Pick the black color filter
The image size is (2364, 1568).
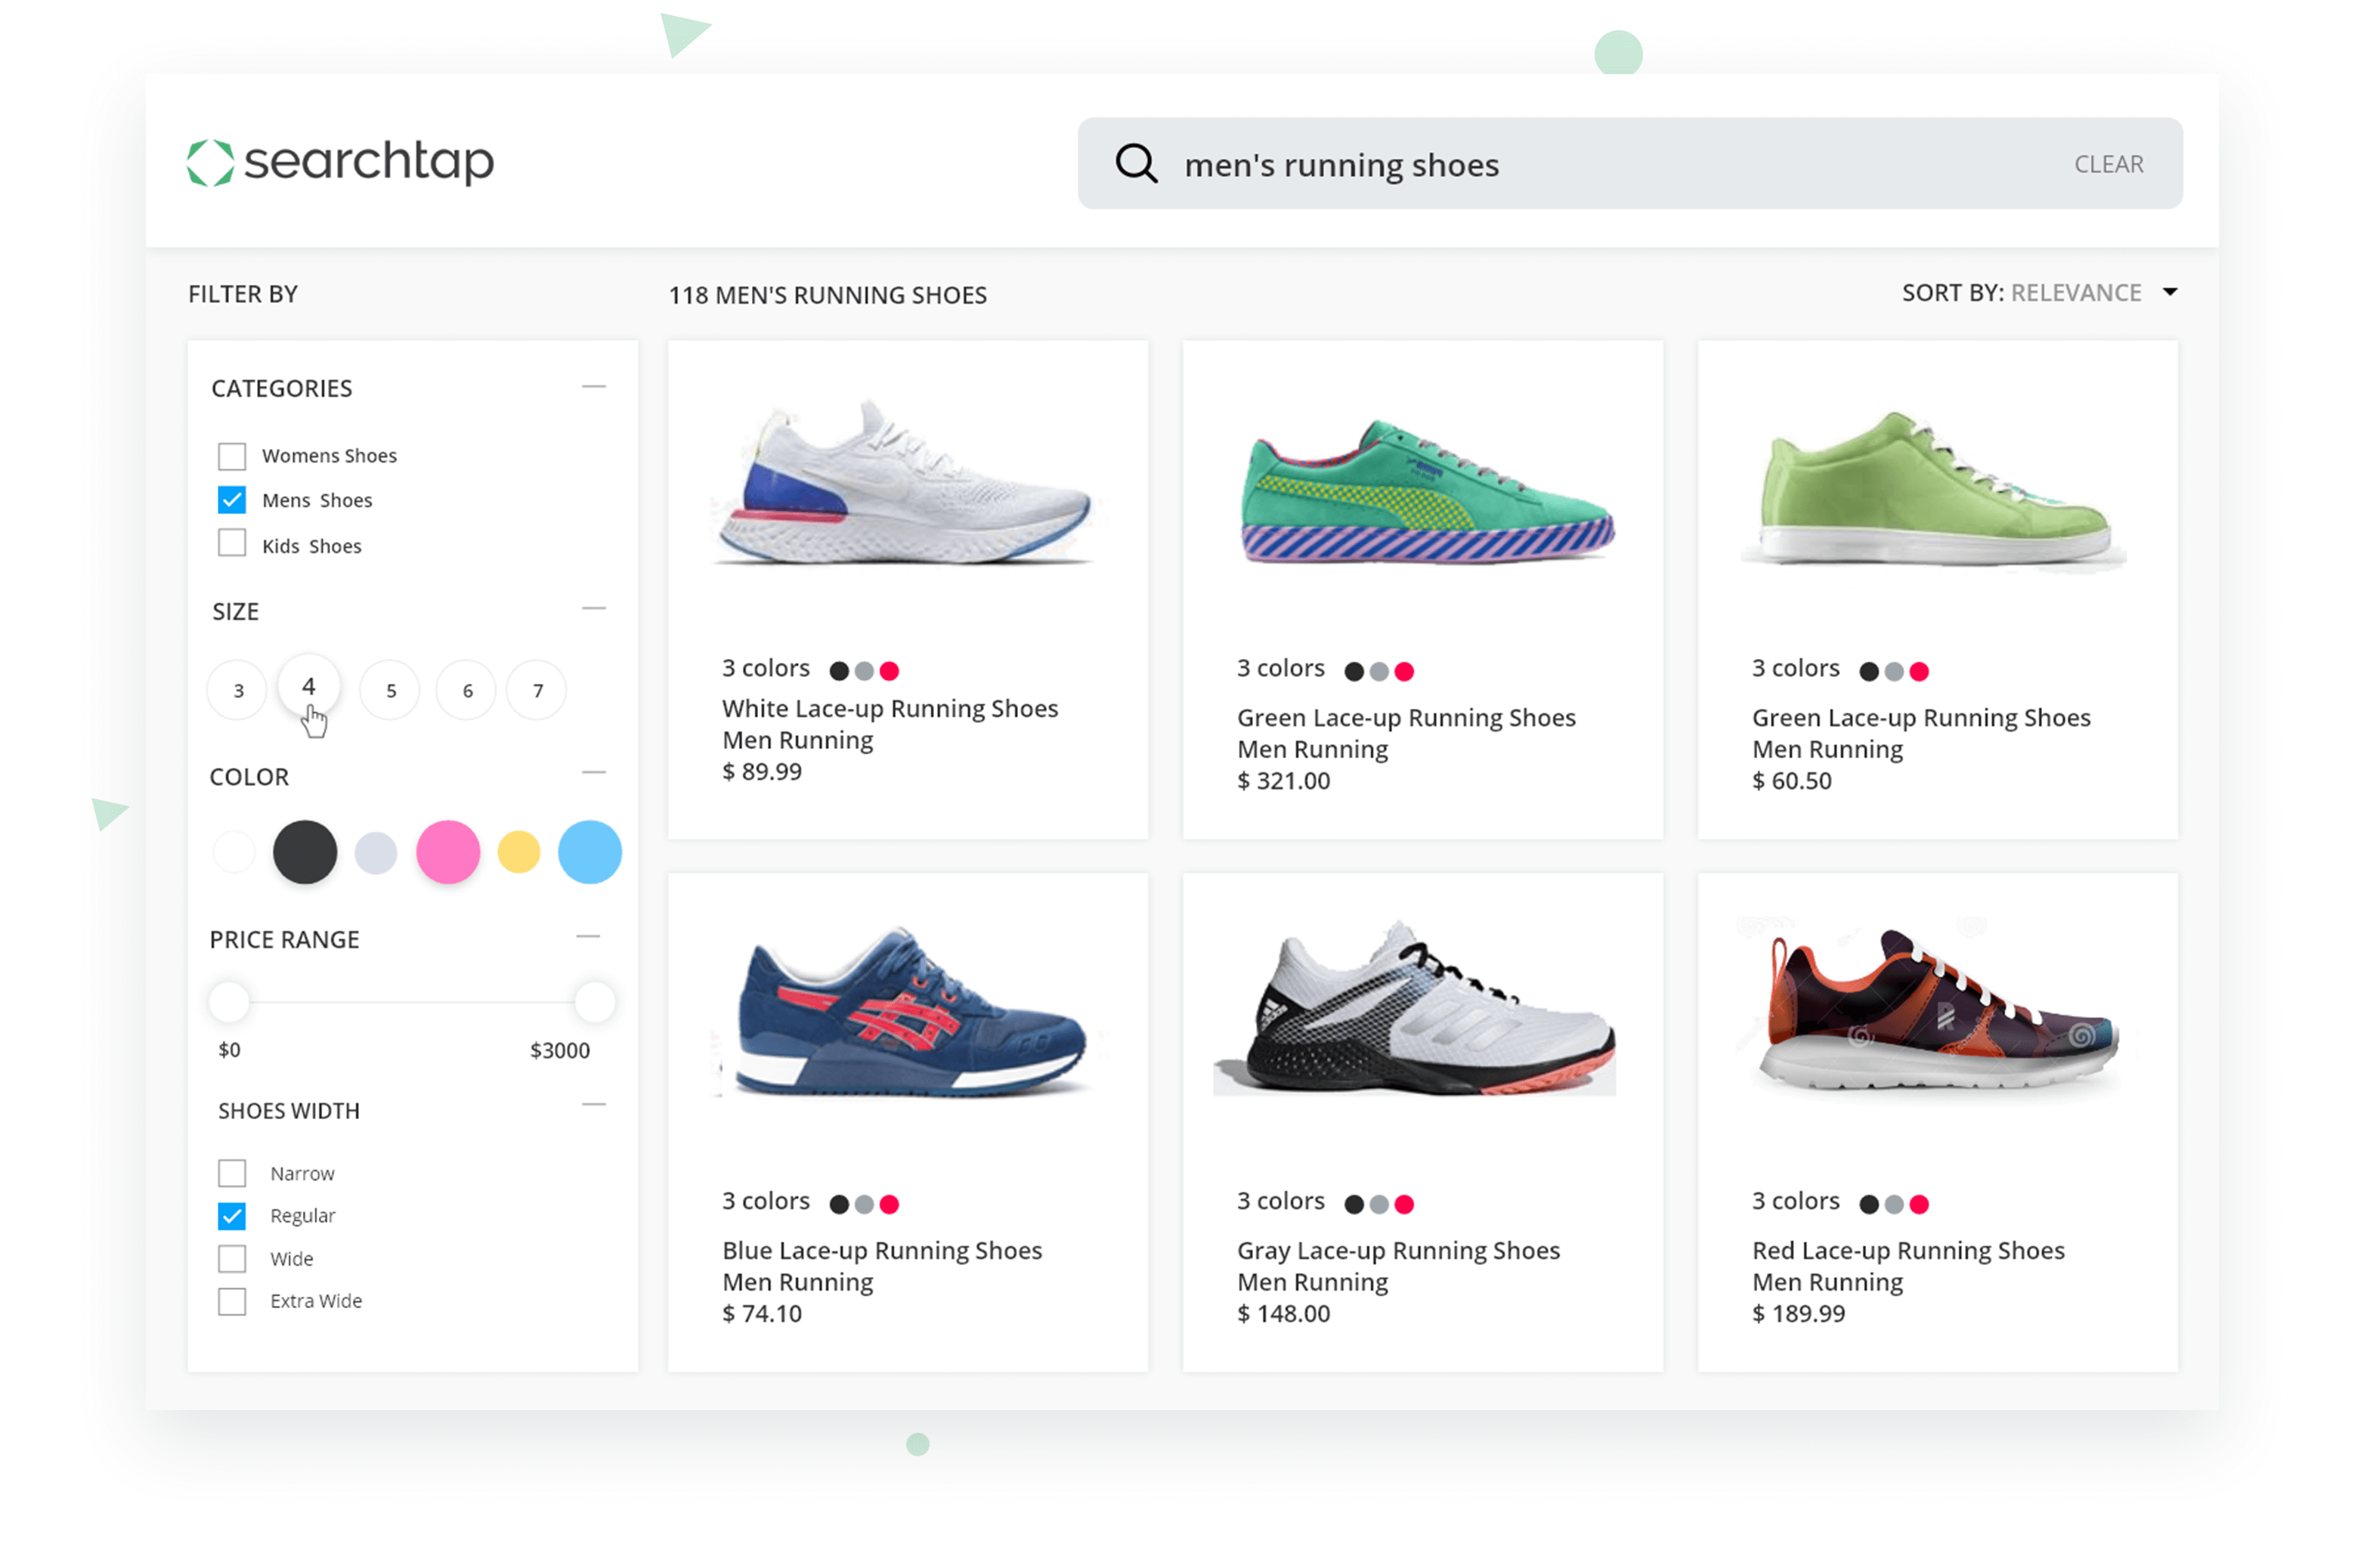click(x=304, y=851)
